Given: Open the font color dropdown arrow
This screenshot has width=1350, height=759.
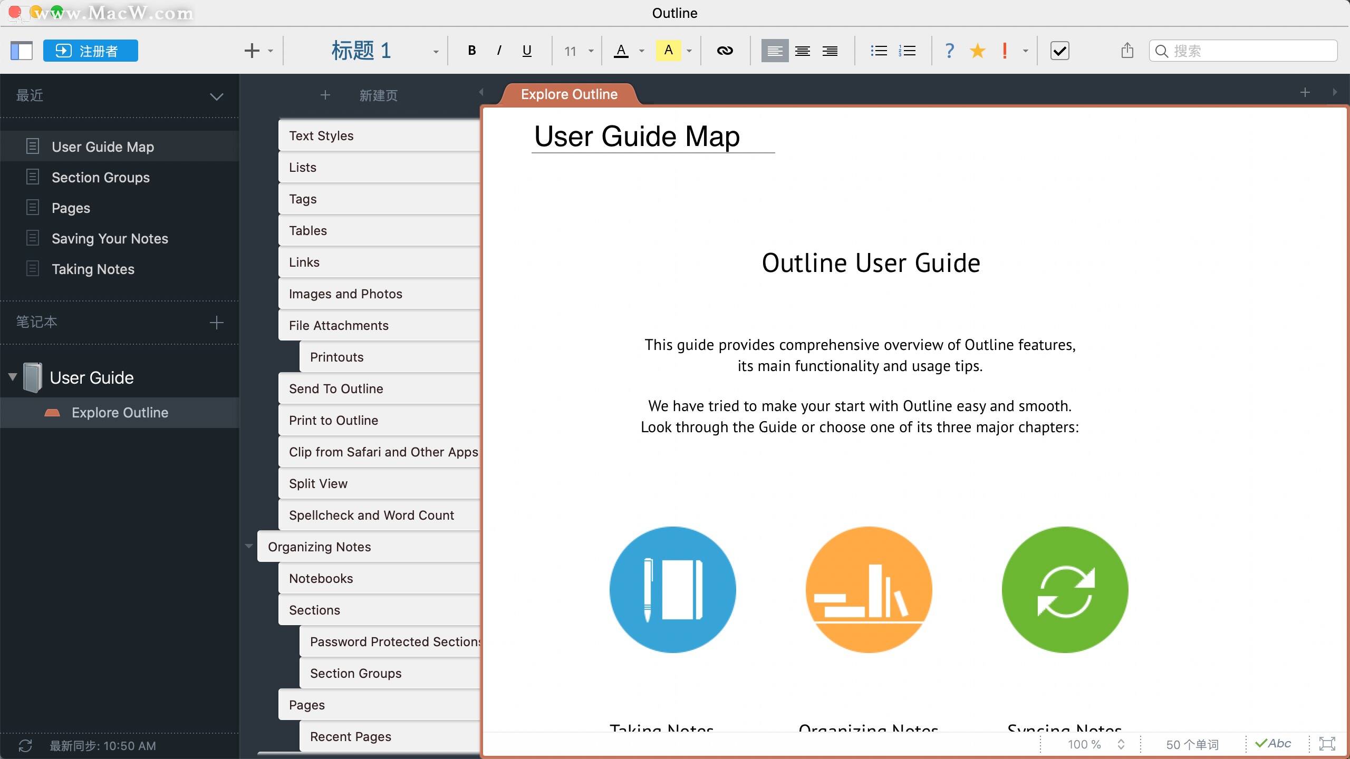Looking at the screenshot, I should click(x=642, y=51).
